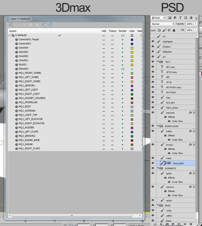Click horizontal scrollbar in Layer dialog
Image resolution: width=202 pixels, height=226 pixels.
click(72, 216)
